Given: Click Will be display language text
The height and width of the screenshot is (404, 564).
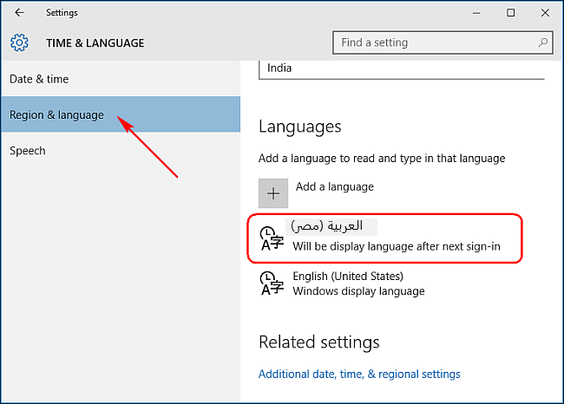Looking at the screenshot, I should [x=397, y=246].
